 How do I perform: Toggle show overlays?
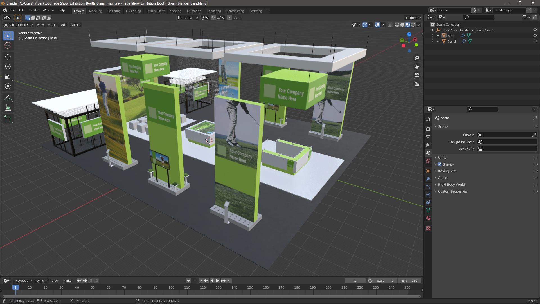[377, 25]
